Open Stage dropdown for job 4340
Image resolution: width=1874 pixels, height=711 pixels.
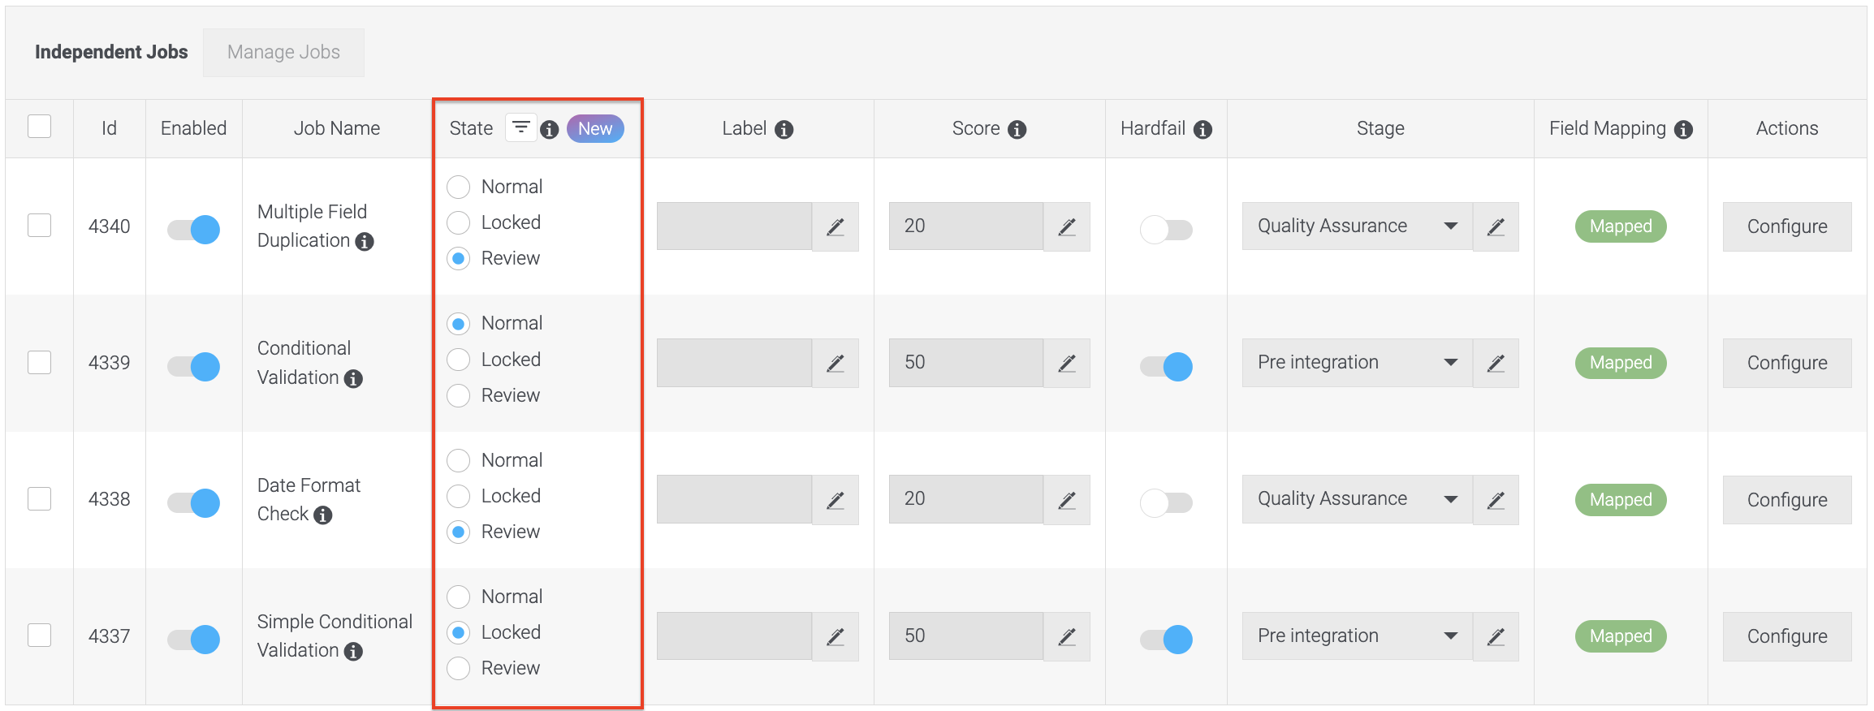pos(1357,226)
